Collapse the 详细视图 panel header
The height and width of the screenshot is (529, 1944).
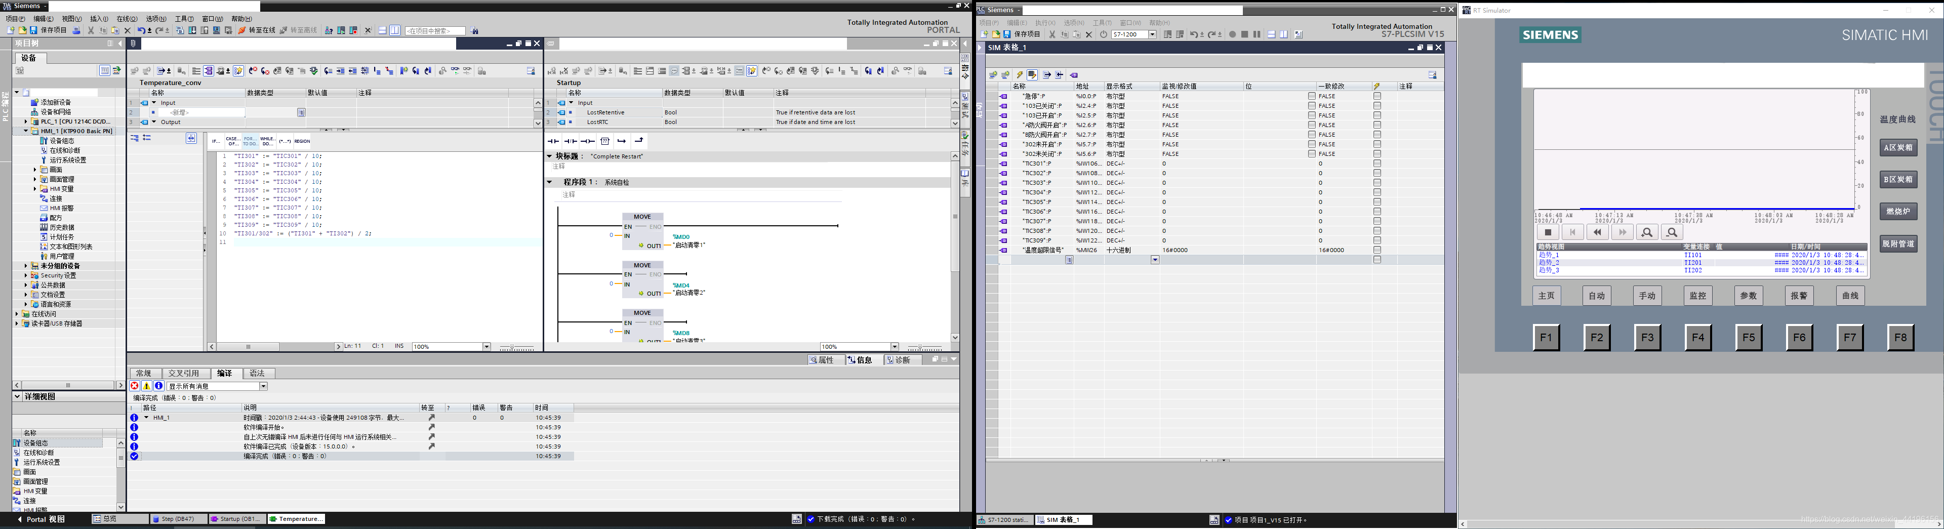coord(17,396)
